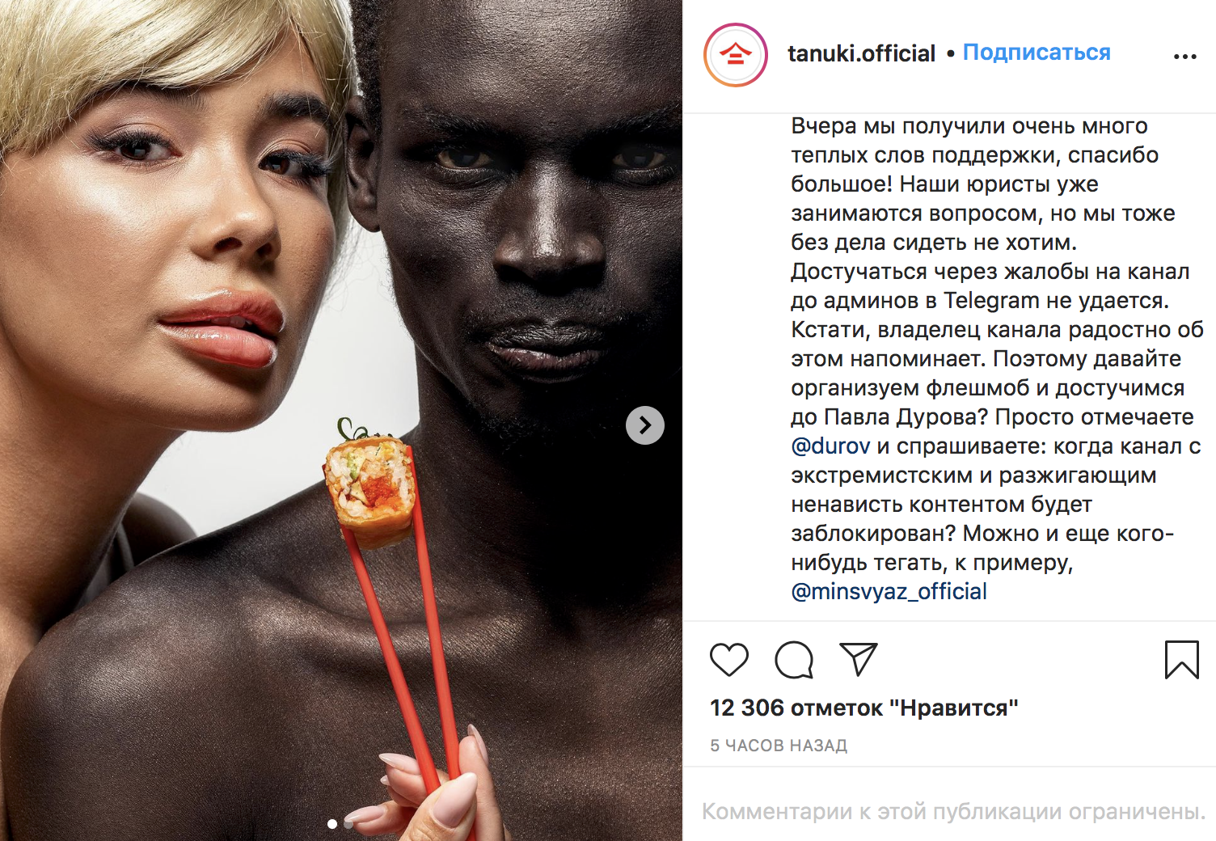This screenshot has height=841, width=1216.
Task: Go to next photo with the arrow
Action: pyautogui.click(x=645, y=425)
